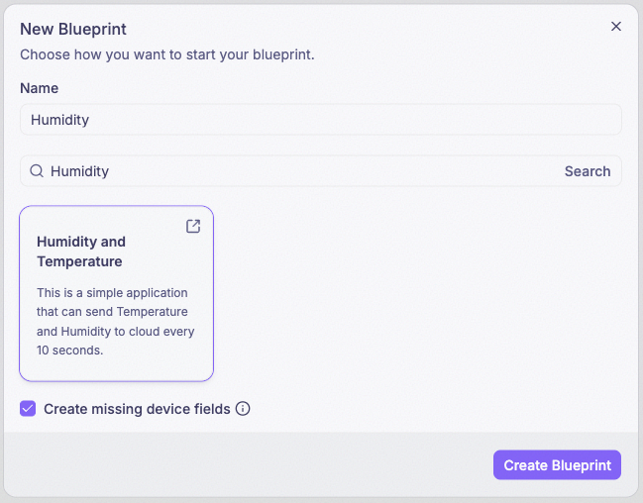Focus the Name field containing Humidity
643x503 pixels.
[x=321, y=120]
